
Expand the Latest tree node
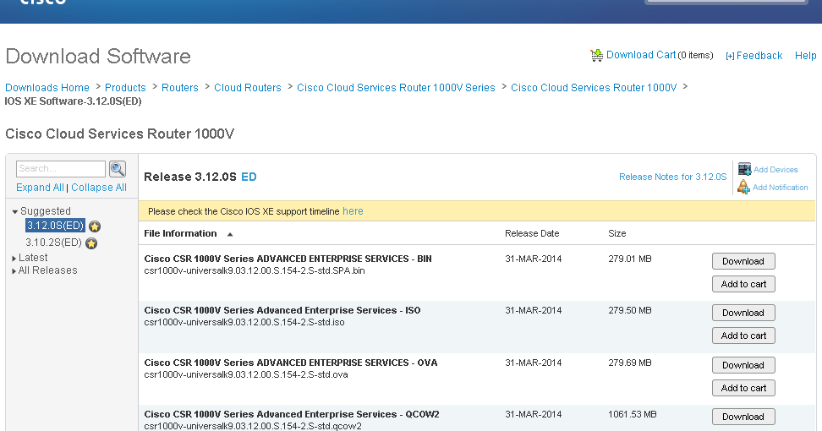14,259
